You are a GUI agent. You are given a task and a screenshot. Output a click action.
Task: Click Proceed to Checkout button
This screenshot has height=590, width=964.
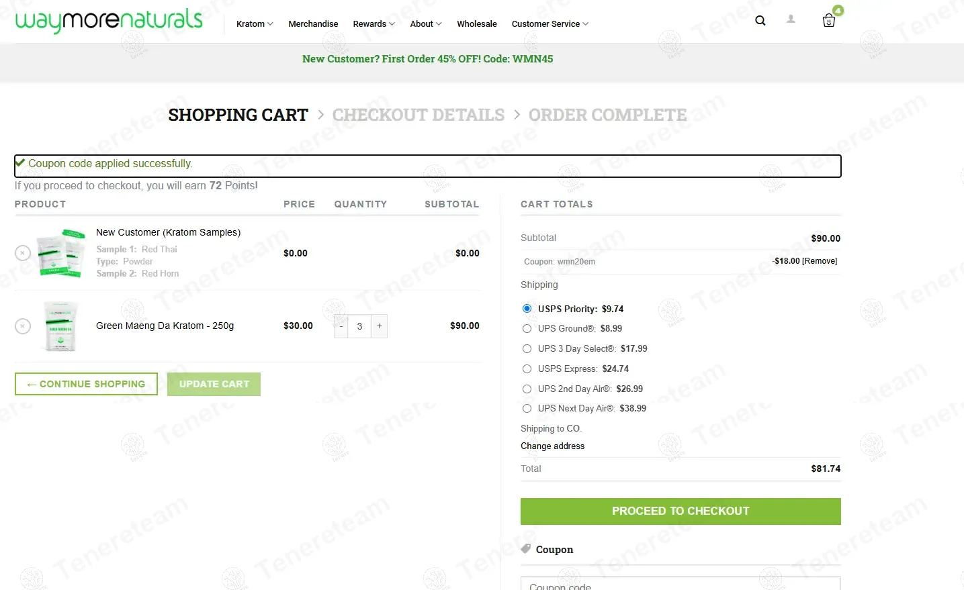[681, 511]
